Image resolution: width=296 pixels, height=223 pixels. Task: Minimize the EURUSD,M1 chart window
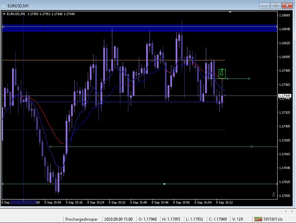264,6
